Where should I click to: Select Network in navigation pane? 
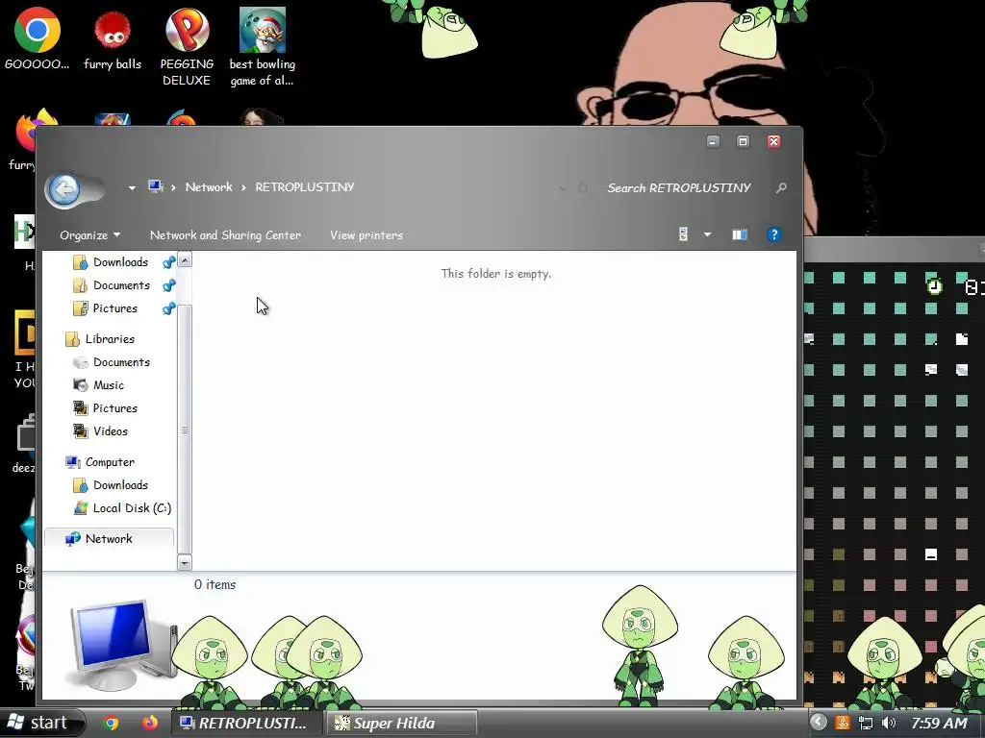110,538
